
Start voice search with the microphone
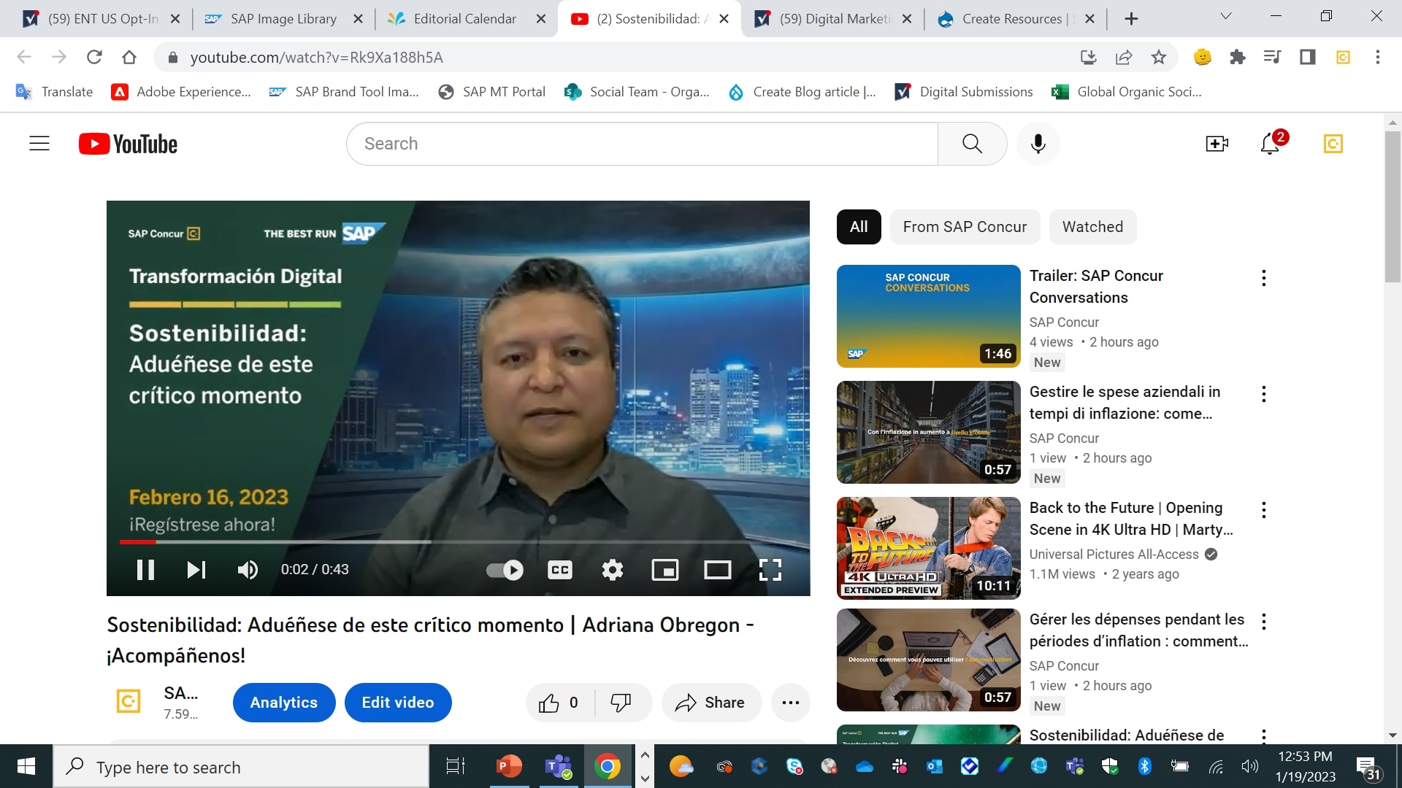pos(1038,144)
